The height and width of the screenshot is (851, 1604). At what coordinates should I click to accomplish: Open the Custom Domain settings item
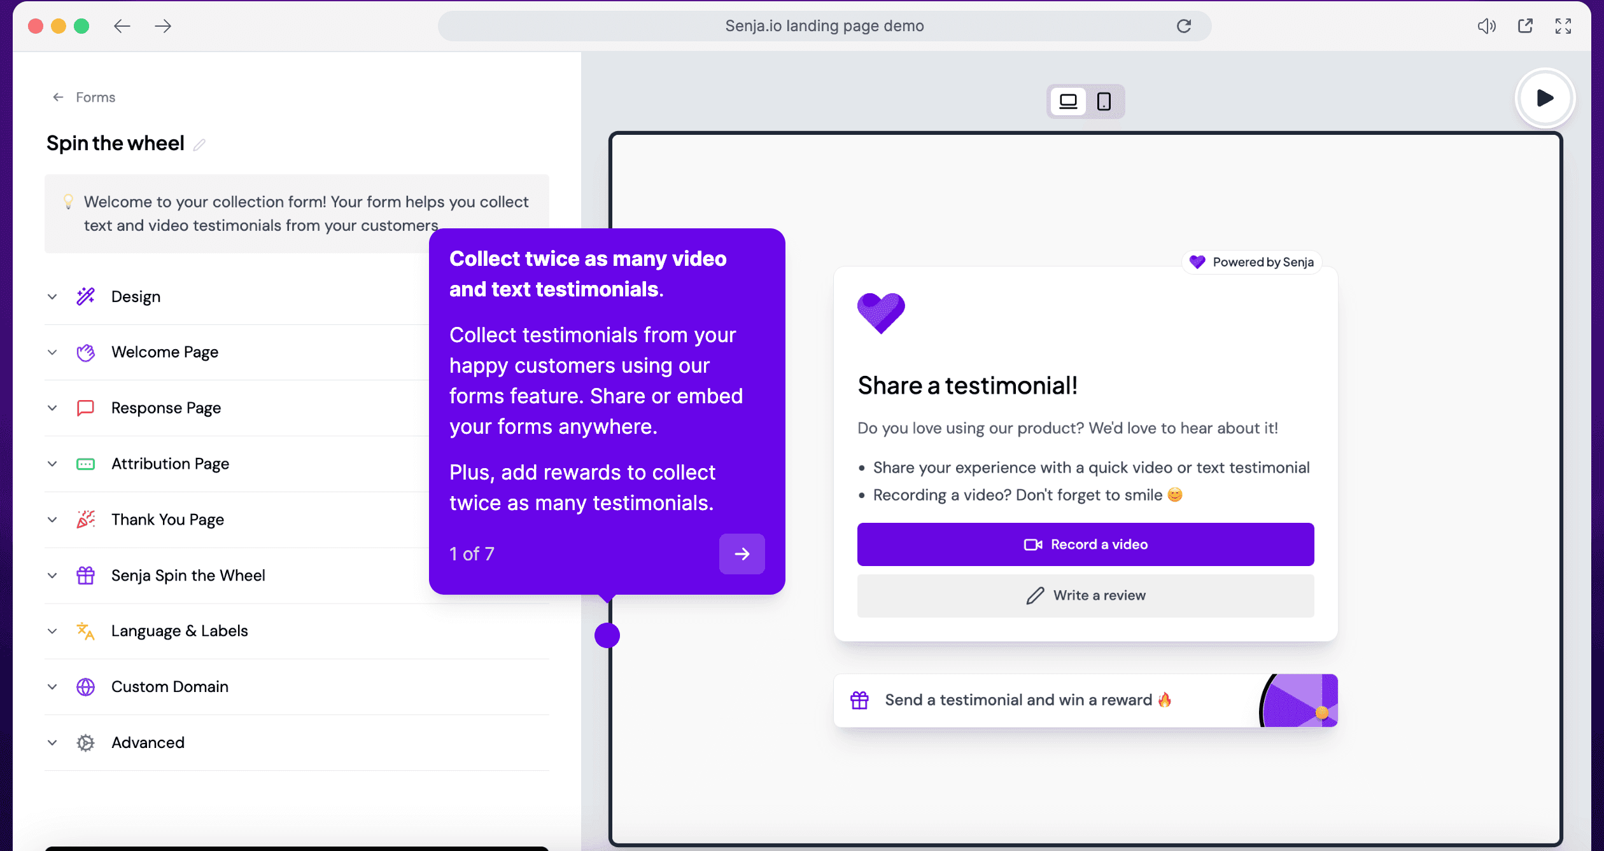point(169,687)
